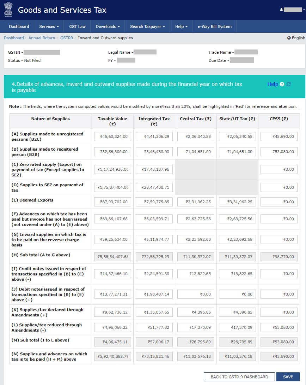
Task: Click the refresh icon beside Help
Action: [x=289, y=84]
